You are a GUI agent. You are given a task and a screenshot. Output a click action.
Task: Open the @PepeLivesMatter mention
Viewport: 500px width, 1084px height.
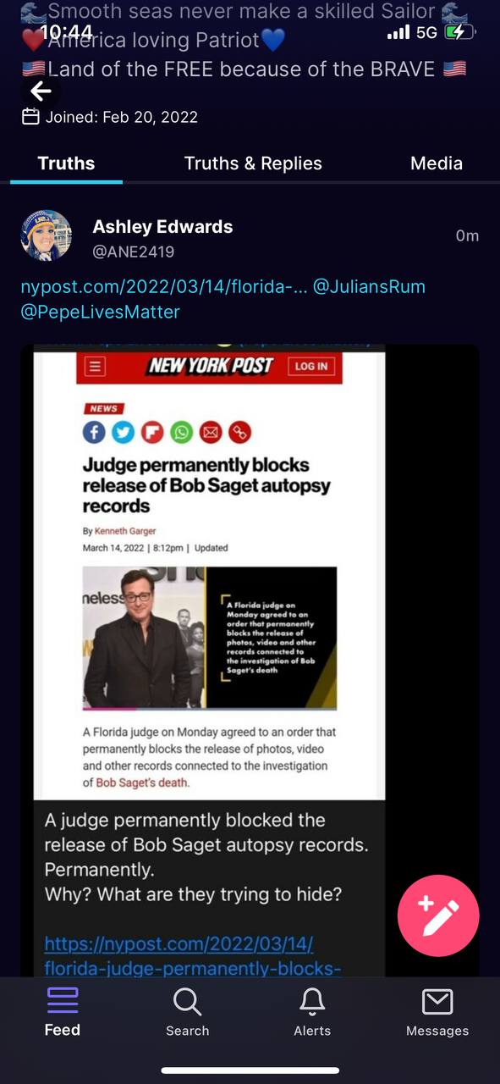[101, 312]
